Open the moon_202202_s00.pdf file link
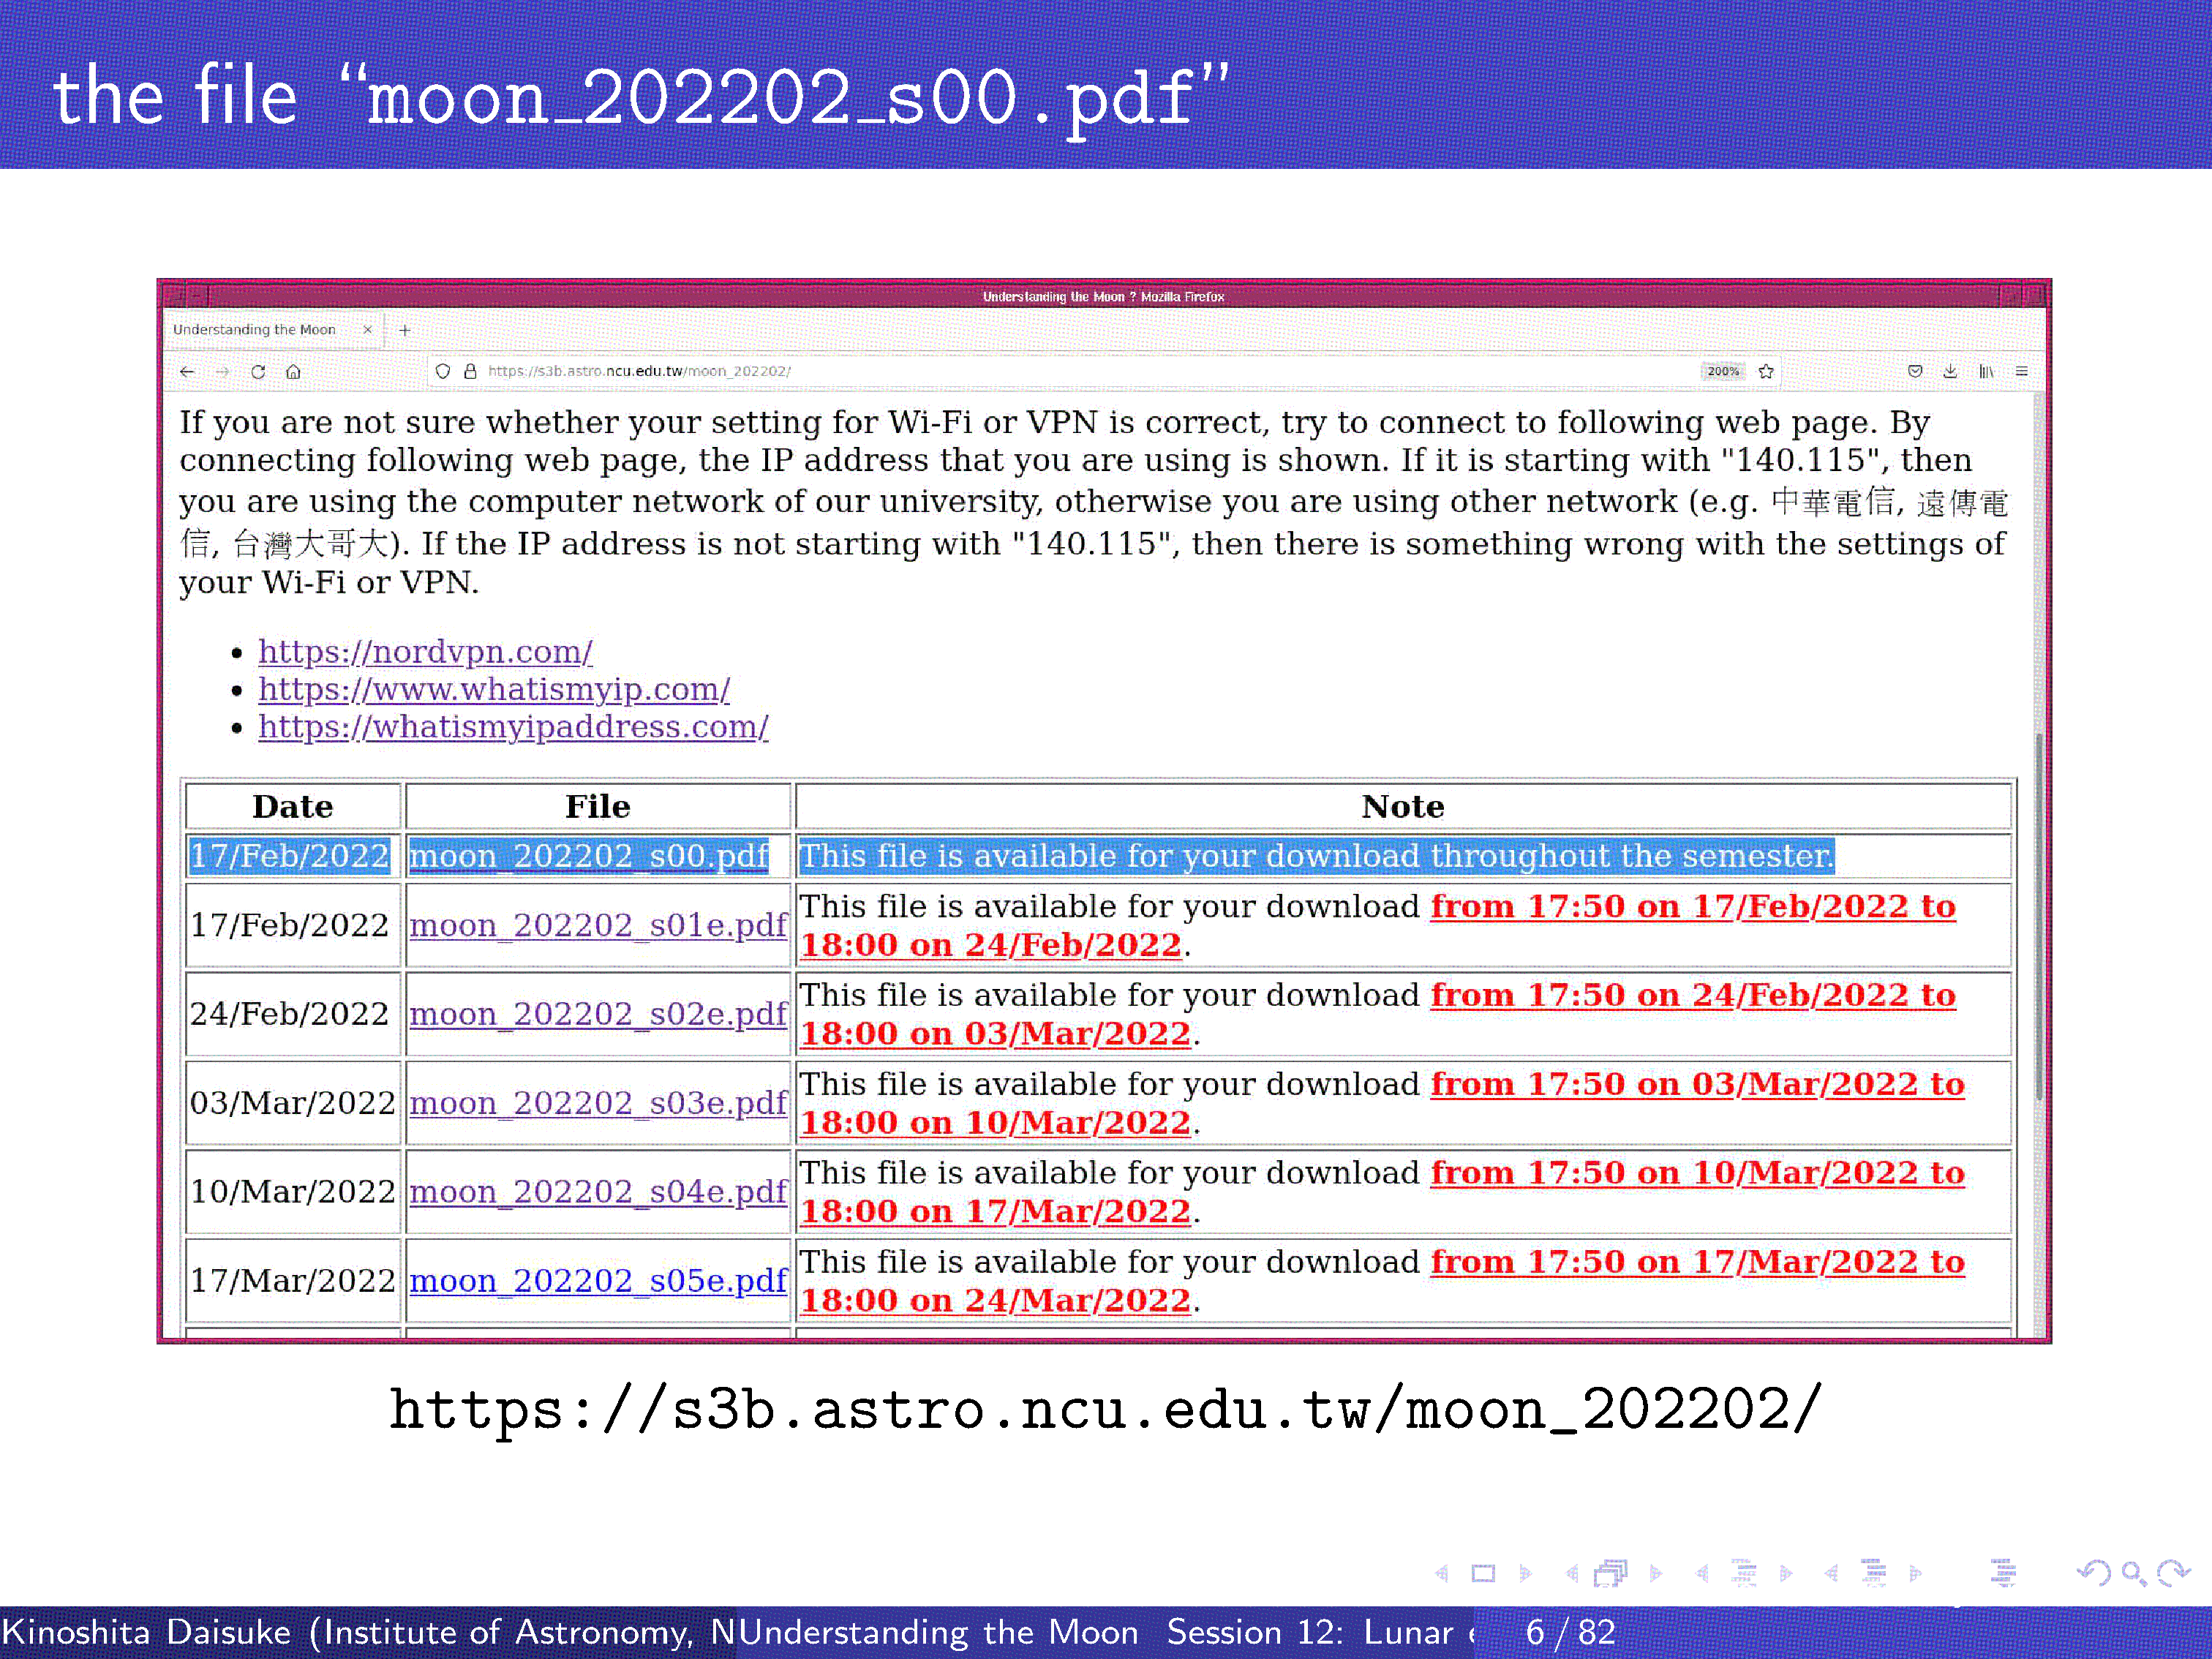This screenshot has height=1659, width=2212. pyautogui.click(x=589, y=856)
